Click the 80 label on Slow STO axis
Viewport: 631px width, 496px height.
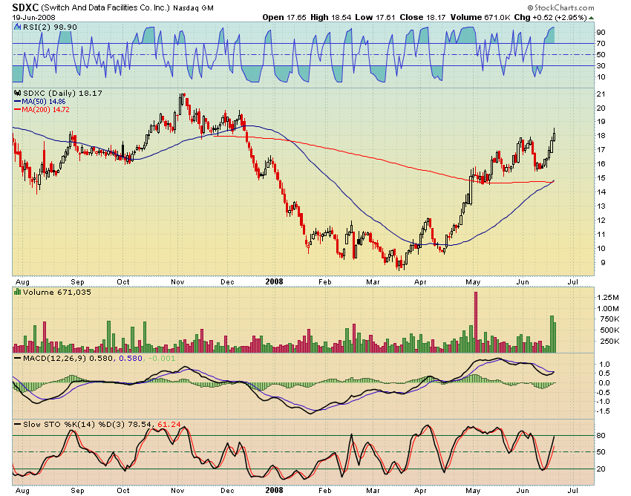click(x=601, y=436)
